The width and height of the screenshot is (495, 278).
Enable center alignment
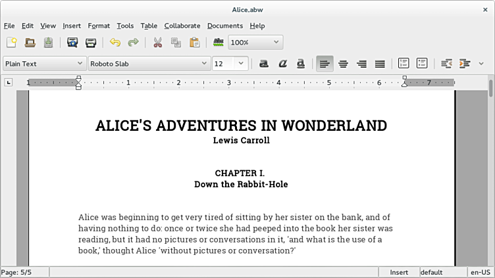point(343,64)
